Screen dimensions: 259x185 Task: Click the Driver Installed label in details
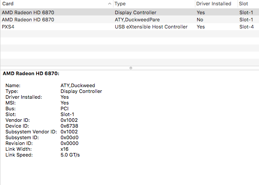coord(24,97)
